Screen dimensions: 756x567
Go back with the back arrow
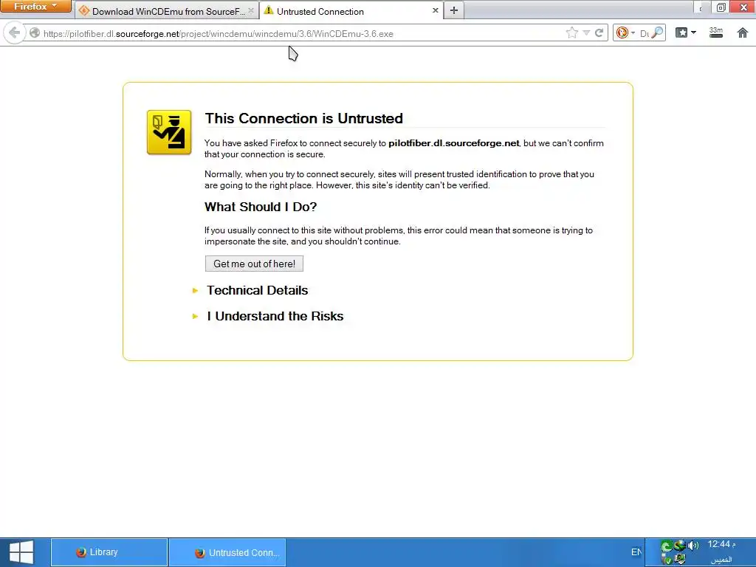(15, 32)
